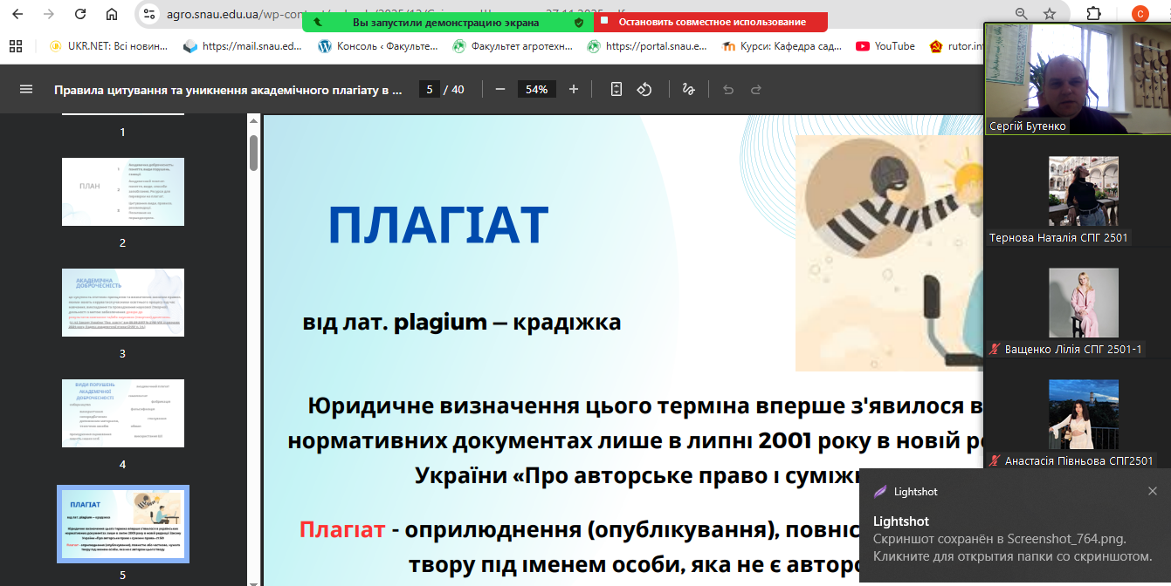Open the browser extensions puzzle icon
Screen dimensions: 1171x586
[1093, 14]
